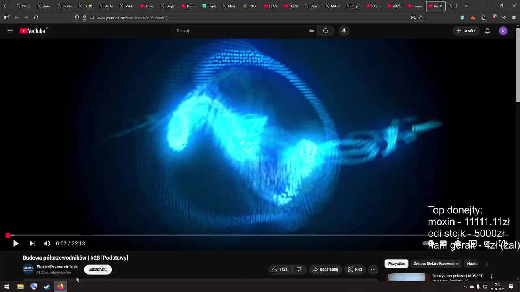The image size is (520, 292).
Task: Bookmark this page with the star
Action: [x=421, y=18]
